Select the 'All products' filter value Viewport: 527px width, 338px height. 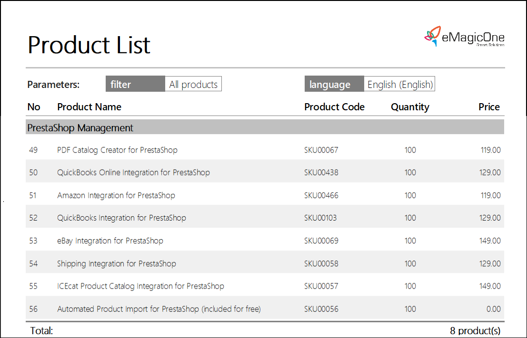tap(193, 84)
